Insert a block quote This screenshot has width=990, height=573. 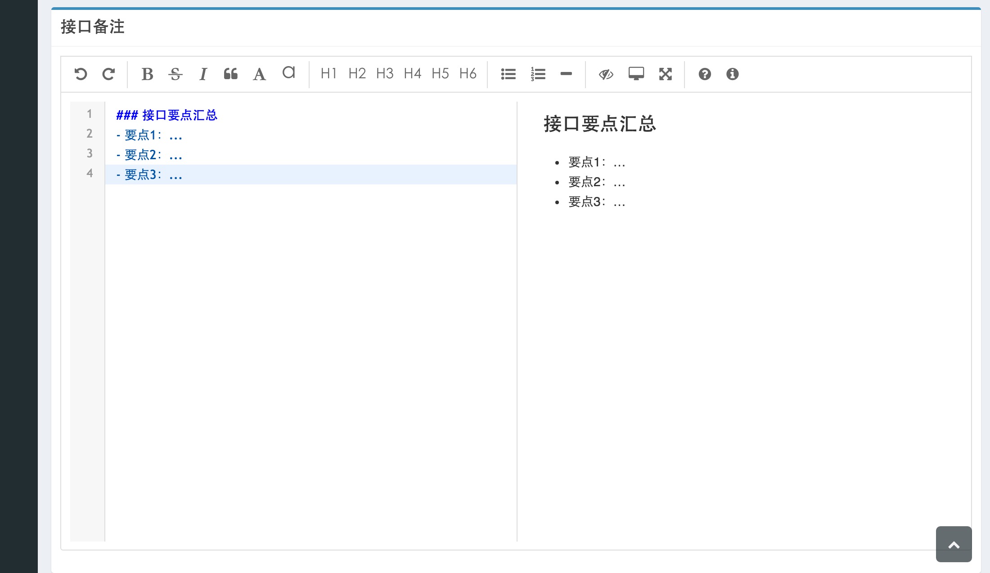point(231,74)
